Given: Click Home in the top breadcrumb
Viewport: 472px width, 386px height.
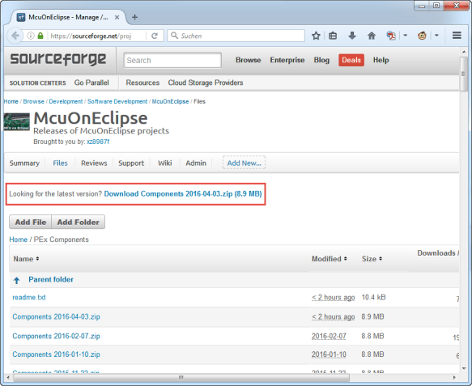Looking at the screenshot, I should (x=11, y=101).
